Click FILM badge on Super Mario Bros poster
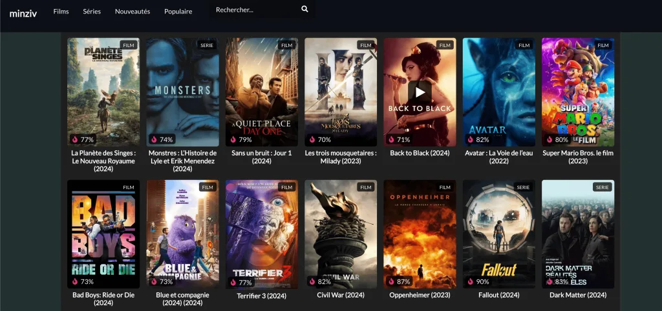The image size is (662, 311). (x=603, y=45)
